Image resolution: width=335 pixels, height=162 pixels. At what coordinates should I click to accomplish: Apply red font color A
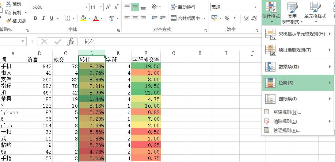tap(96, 18)
